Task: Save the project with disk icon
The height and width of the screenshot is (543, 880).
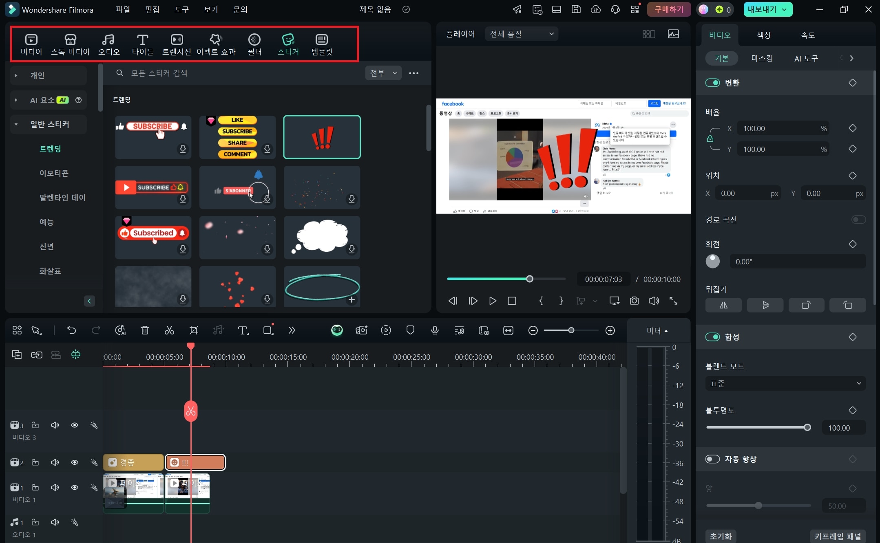Action: coord(576,9)
